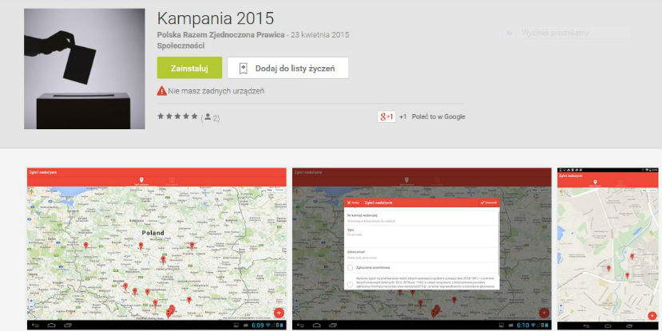Tap Android home icon in second screenshot
This screenshot has width=662, height=331.
pos(317,325)
